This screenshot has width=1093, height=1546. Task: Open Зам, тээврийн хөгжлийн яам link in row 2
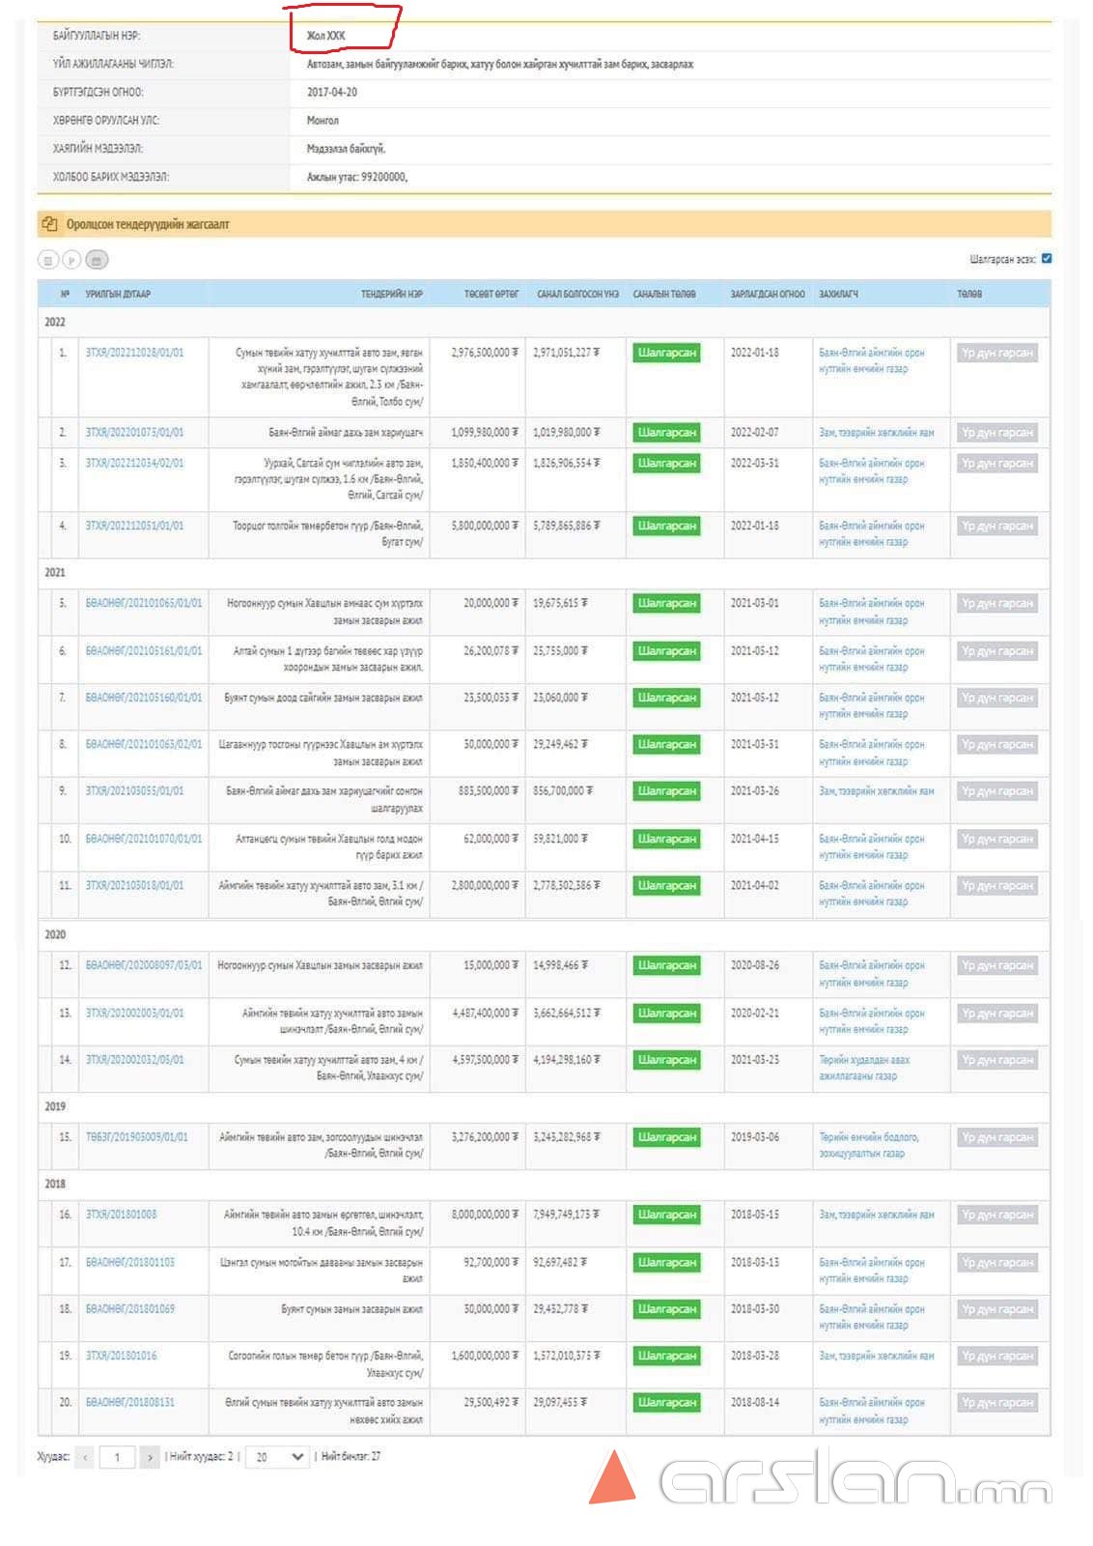click(876, 433)
